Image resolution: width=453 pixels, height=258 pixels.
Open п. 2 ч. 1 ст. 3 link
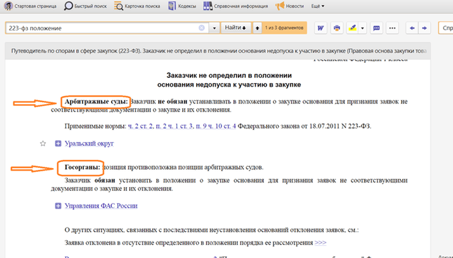(x=174, y=126)
